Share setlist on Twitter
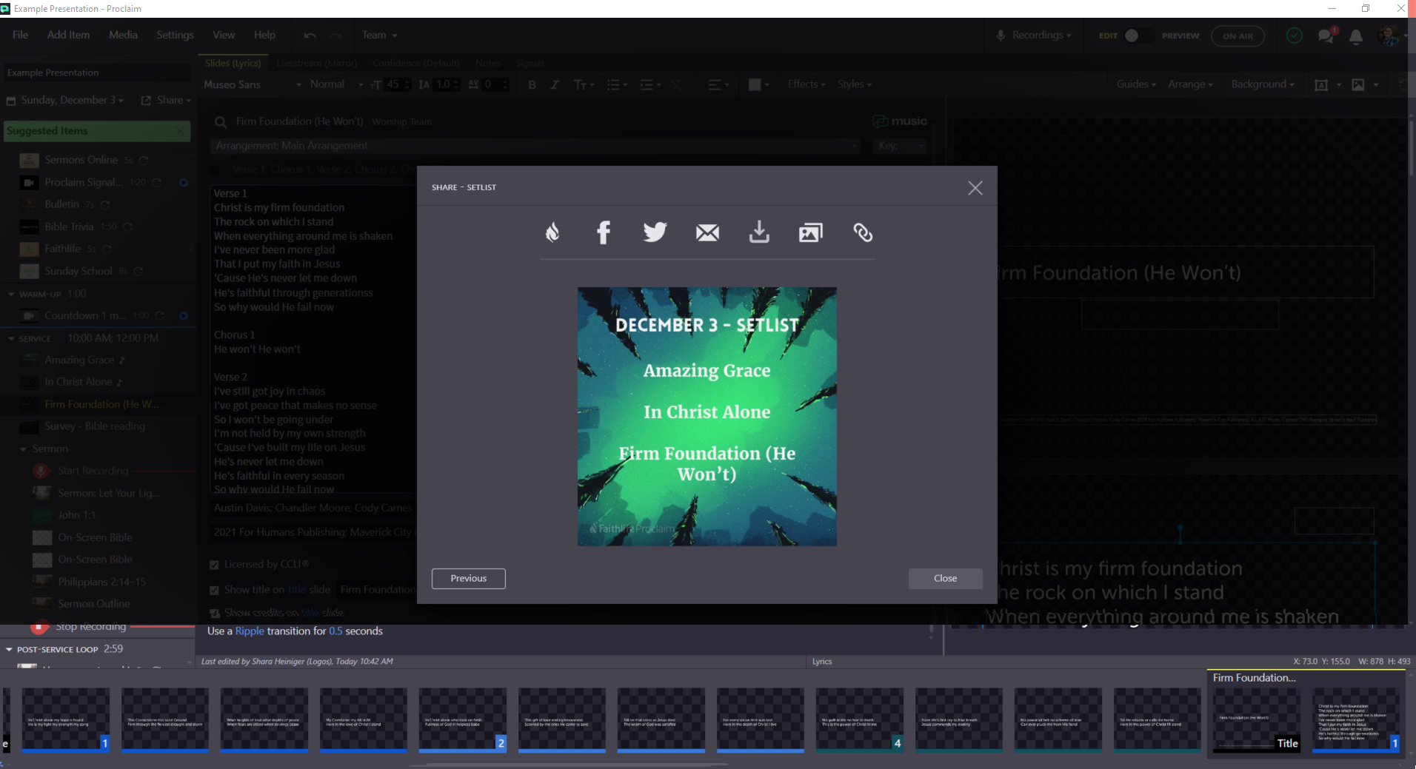Image resolution: width=1416 pixels, height=769 pixels. (x=655, y=232)
